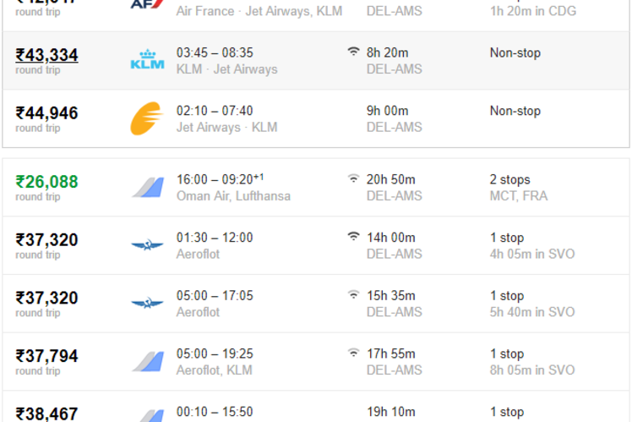Click the Oman Air, Lufthansa tail icon
Viewport: 632px width, 422px height.
point(148,187)
